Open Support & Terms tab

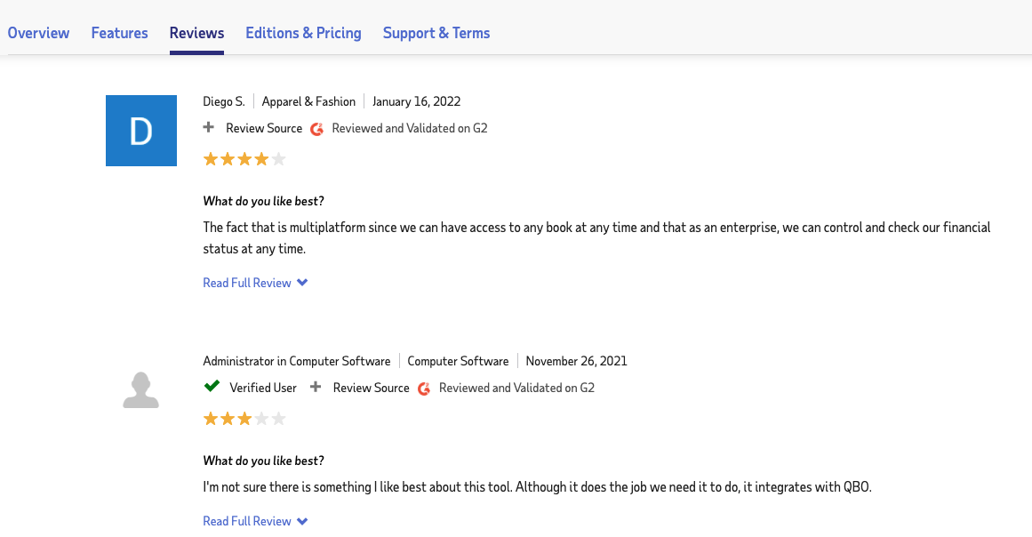click(x=436, y=33)
